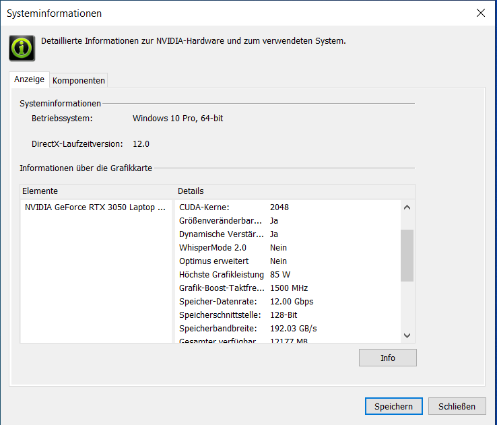Click the details list scrollbar thumb
This screenshot has height=425, width=497.
(407, 255)
